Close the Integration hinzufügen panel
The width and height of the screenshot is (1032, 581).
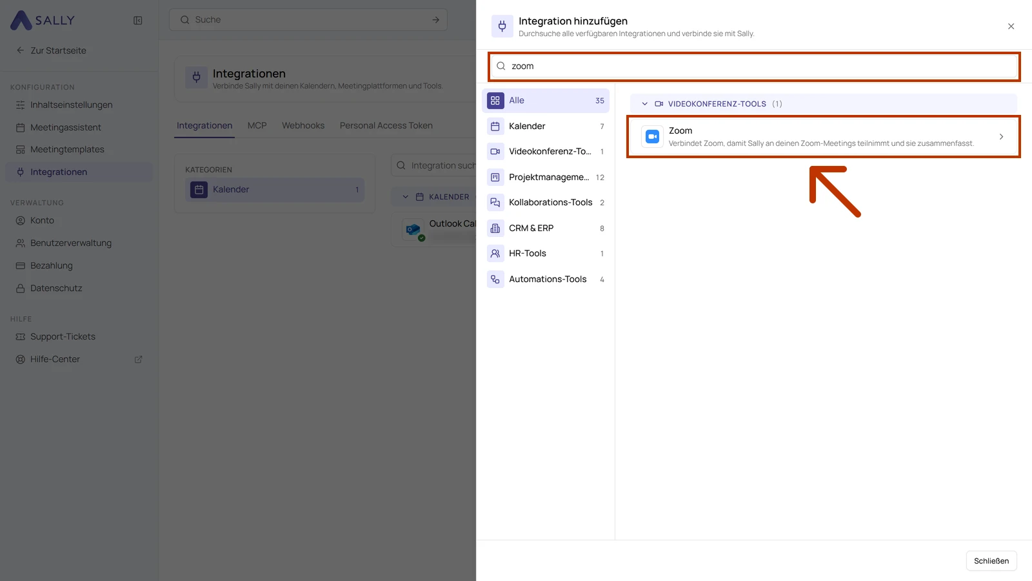click(1011, 26)
